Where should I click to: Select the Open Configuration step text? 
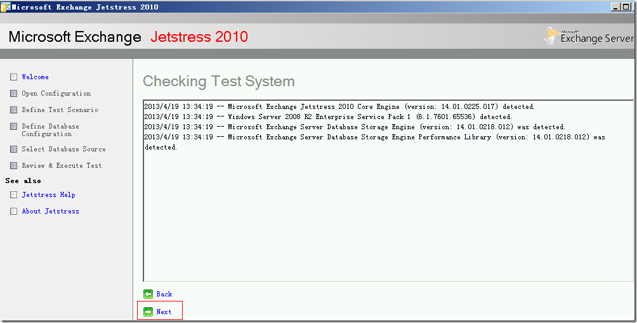click(56, 93)
